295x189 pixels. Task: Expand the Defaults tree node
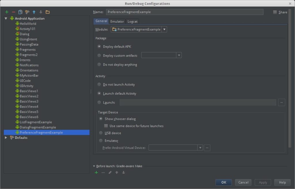(x=6, y=138)
